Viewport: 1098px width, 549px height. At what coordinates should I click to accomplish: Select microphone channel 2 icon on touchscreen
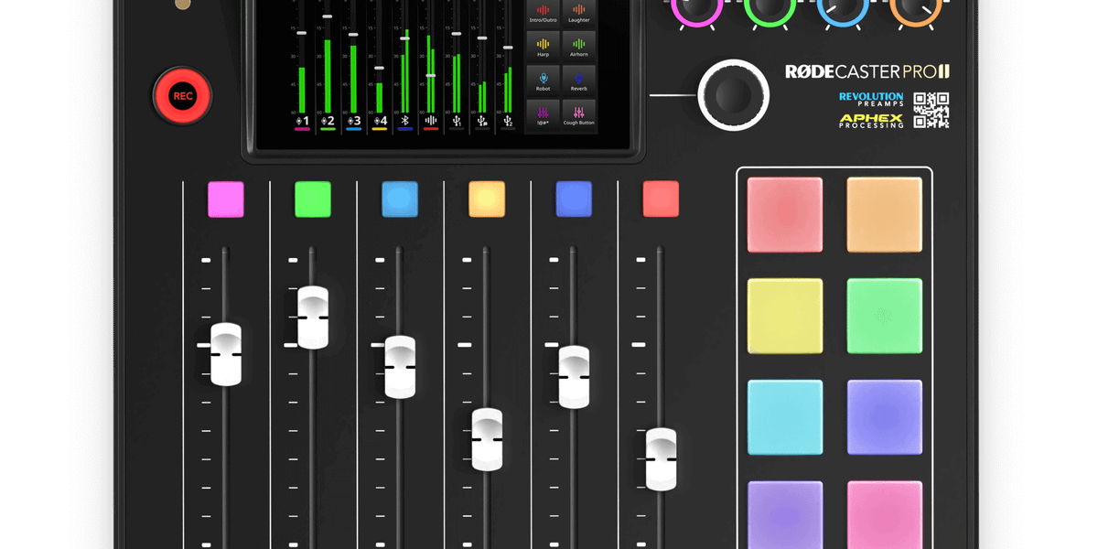328,122
